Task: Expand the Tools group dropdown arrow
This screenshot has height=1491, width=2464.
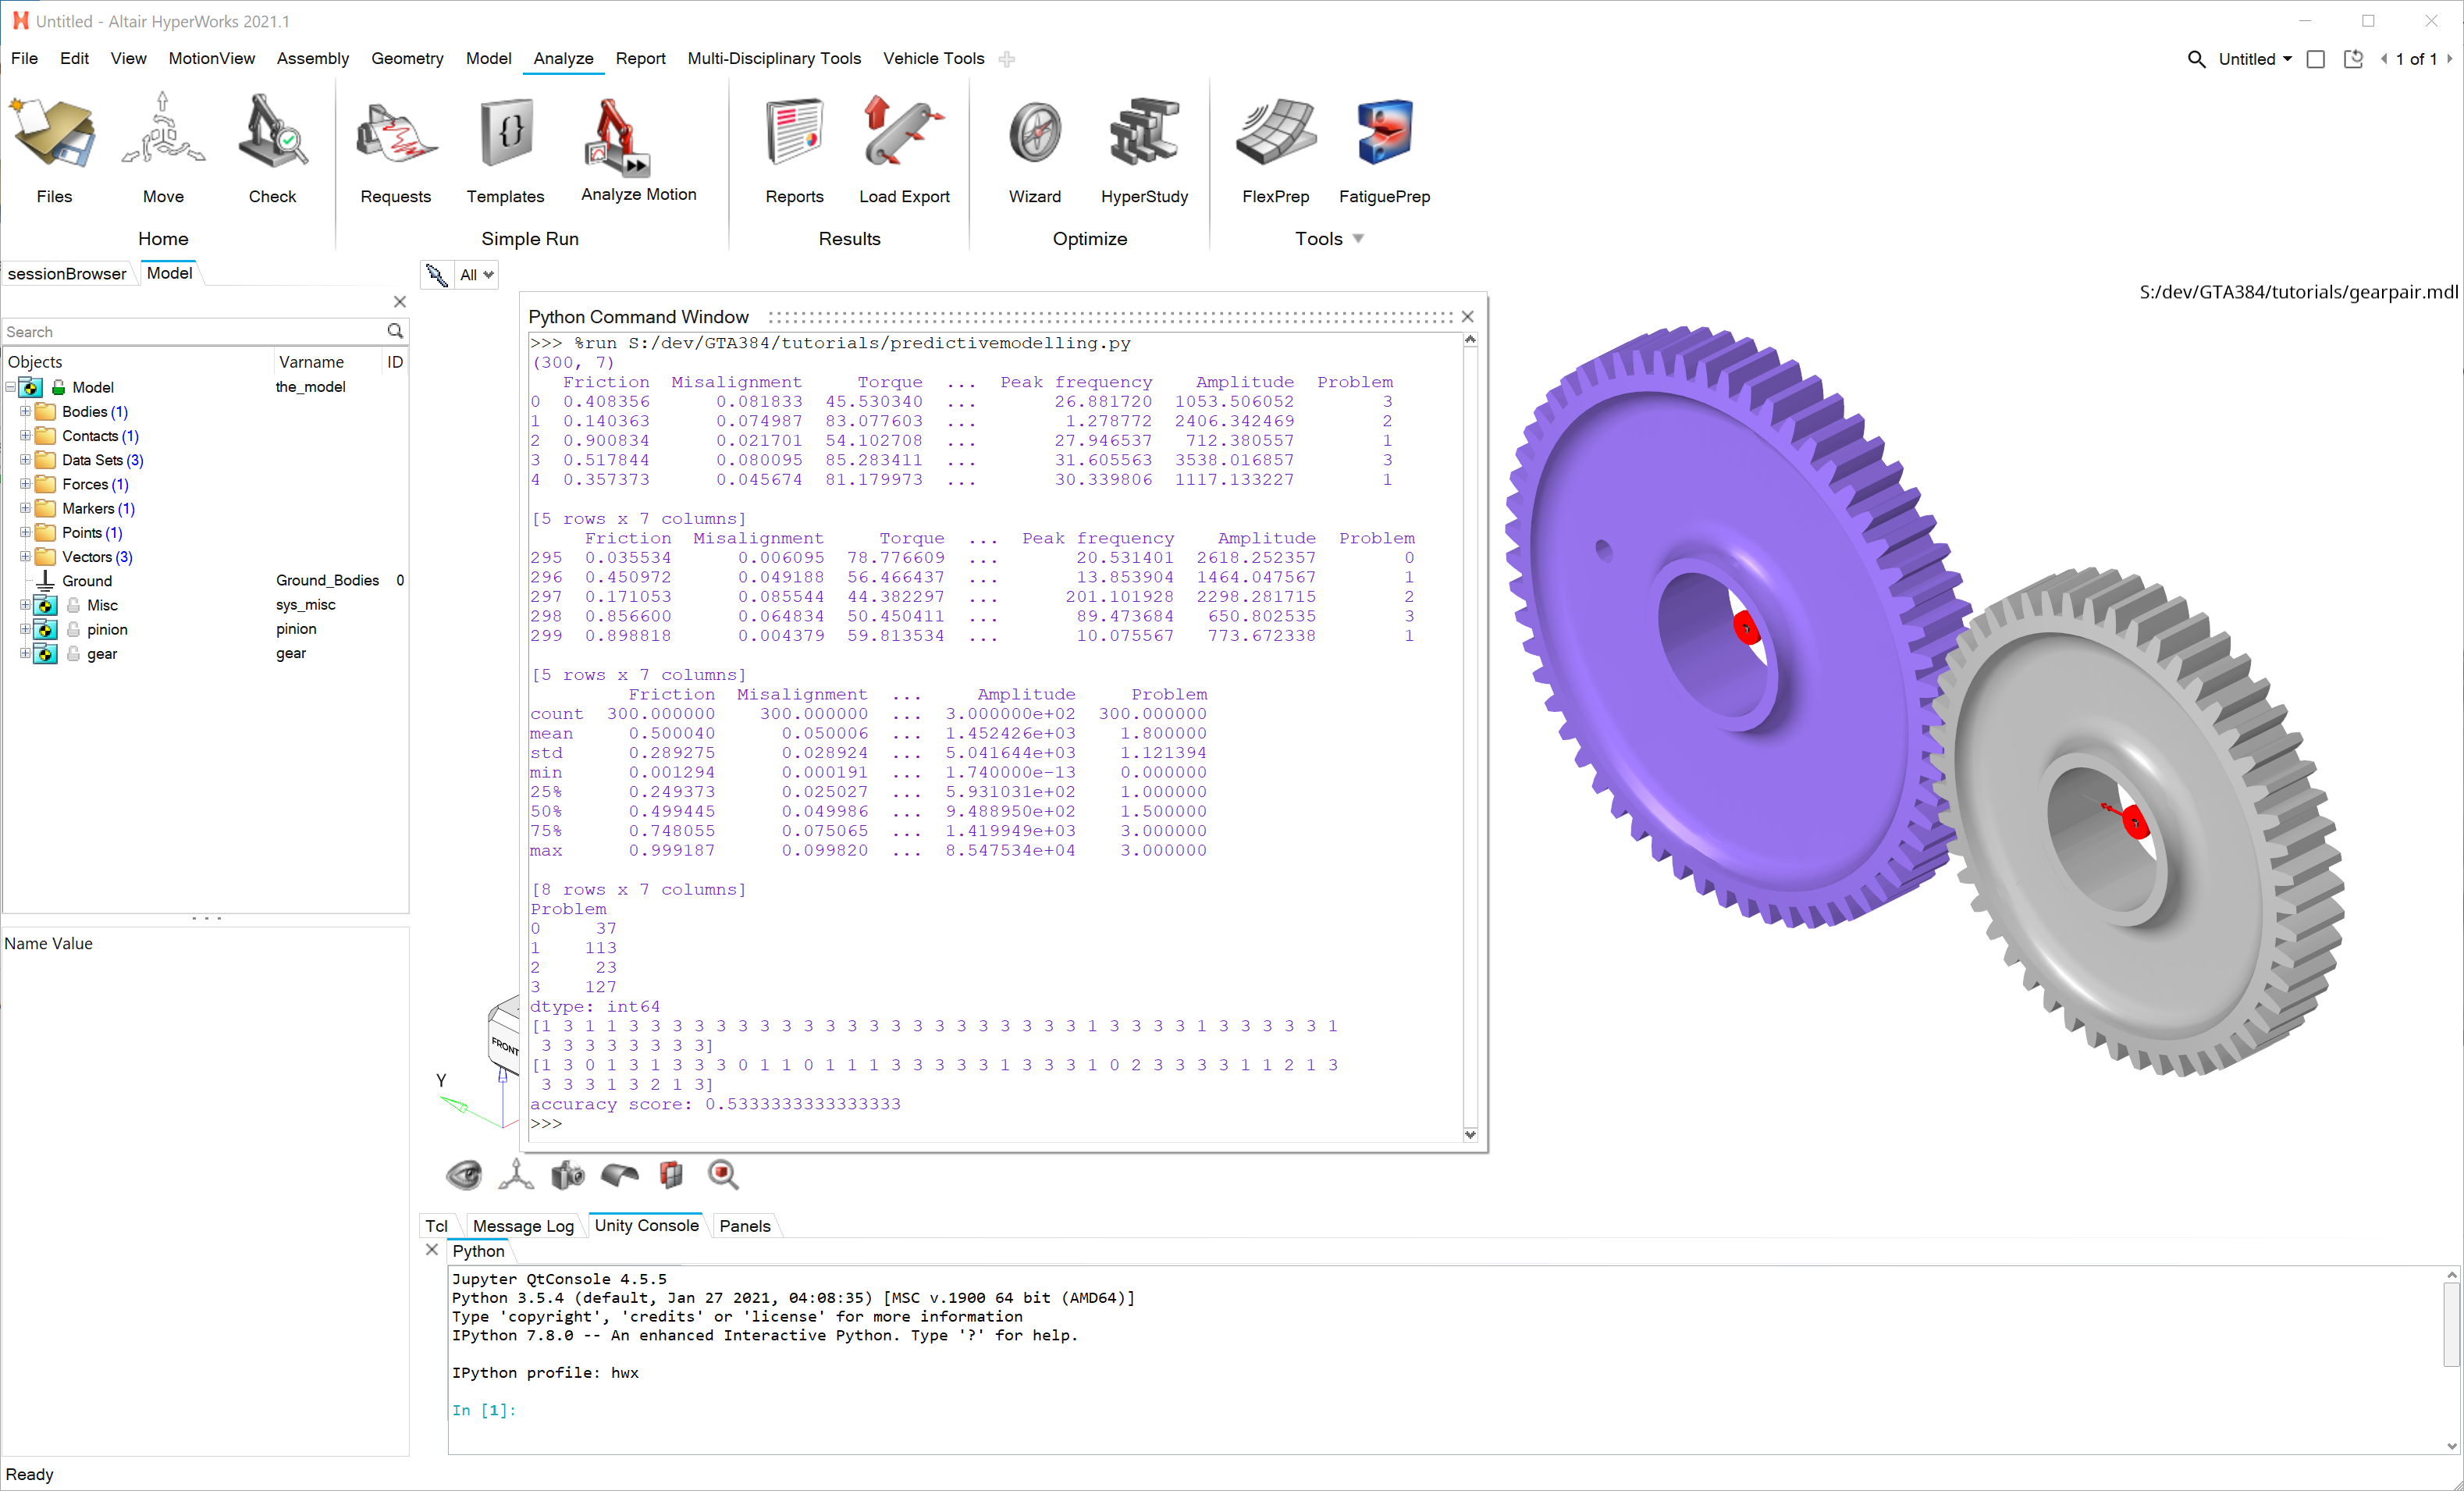Action: pyautogui.click(x=1357, y=238)
